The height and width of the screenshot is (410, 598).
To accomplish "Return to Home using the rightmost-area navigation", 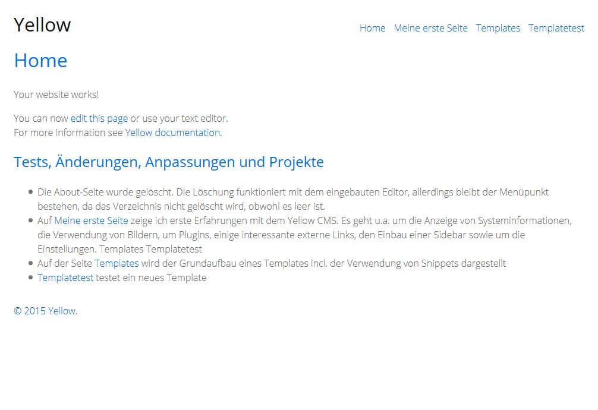I will click(x=372, y=28).
